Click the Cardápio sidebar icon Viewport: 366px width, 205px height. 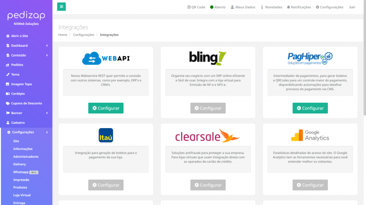click(8, 94)
